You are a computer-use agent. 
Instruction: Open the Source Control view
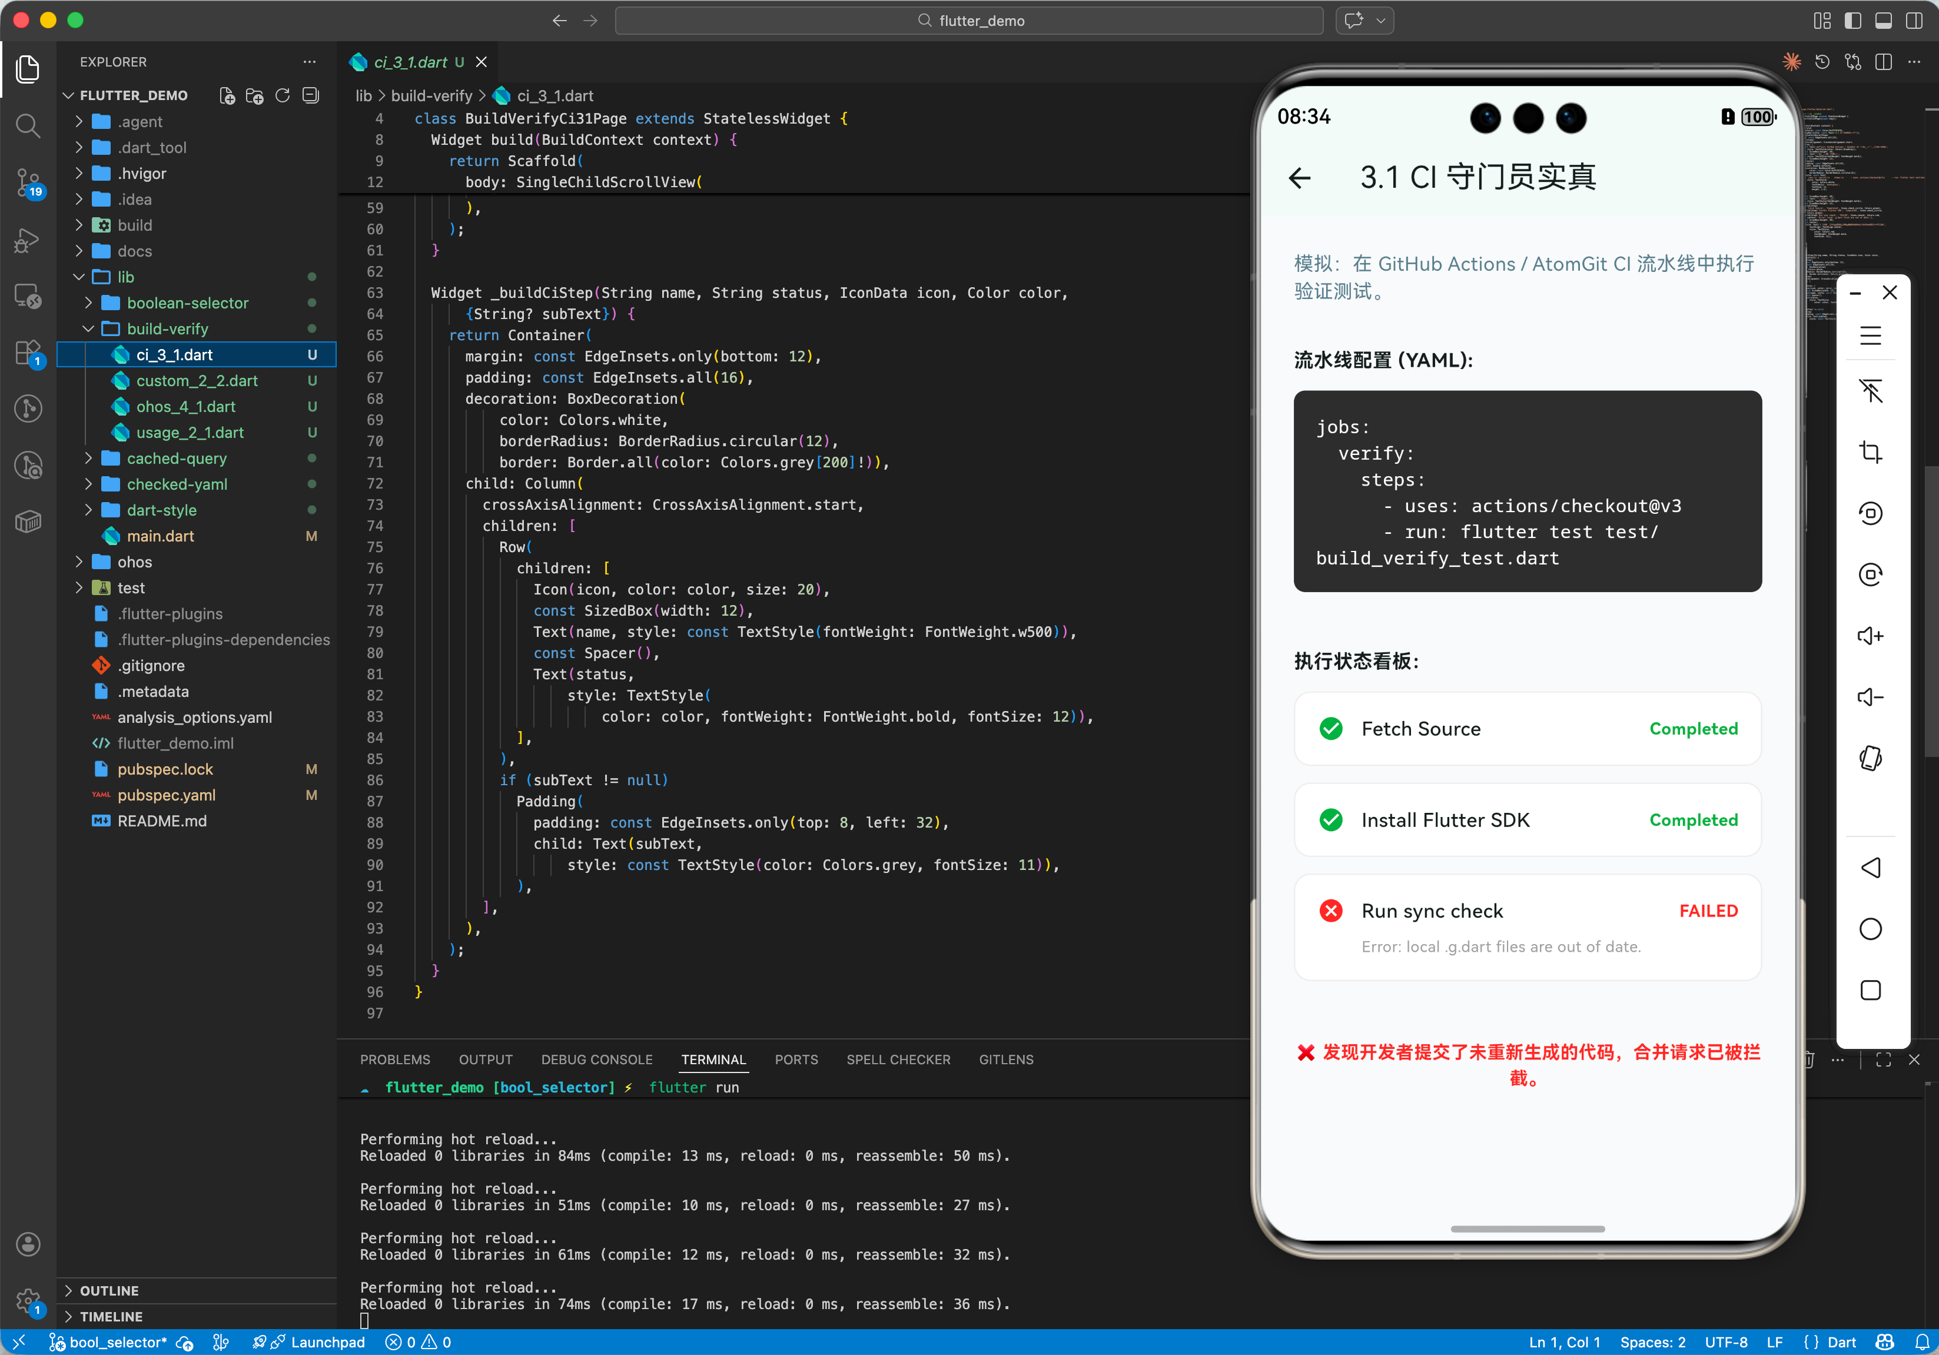(x=28, y=181)
